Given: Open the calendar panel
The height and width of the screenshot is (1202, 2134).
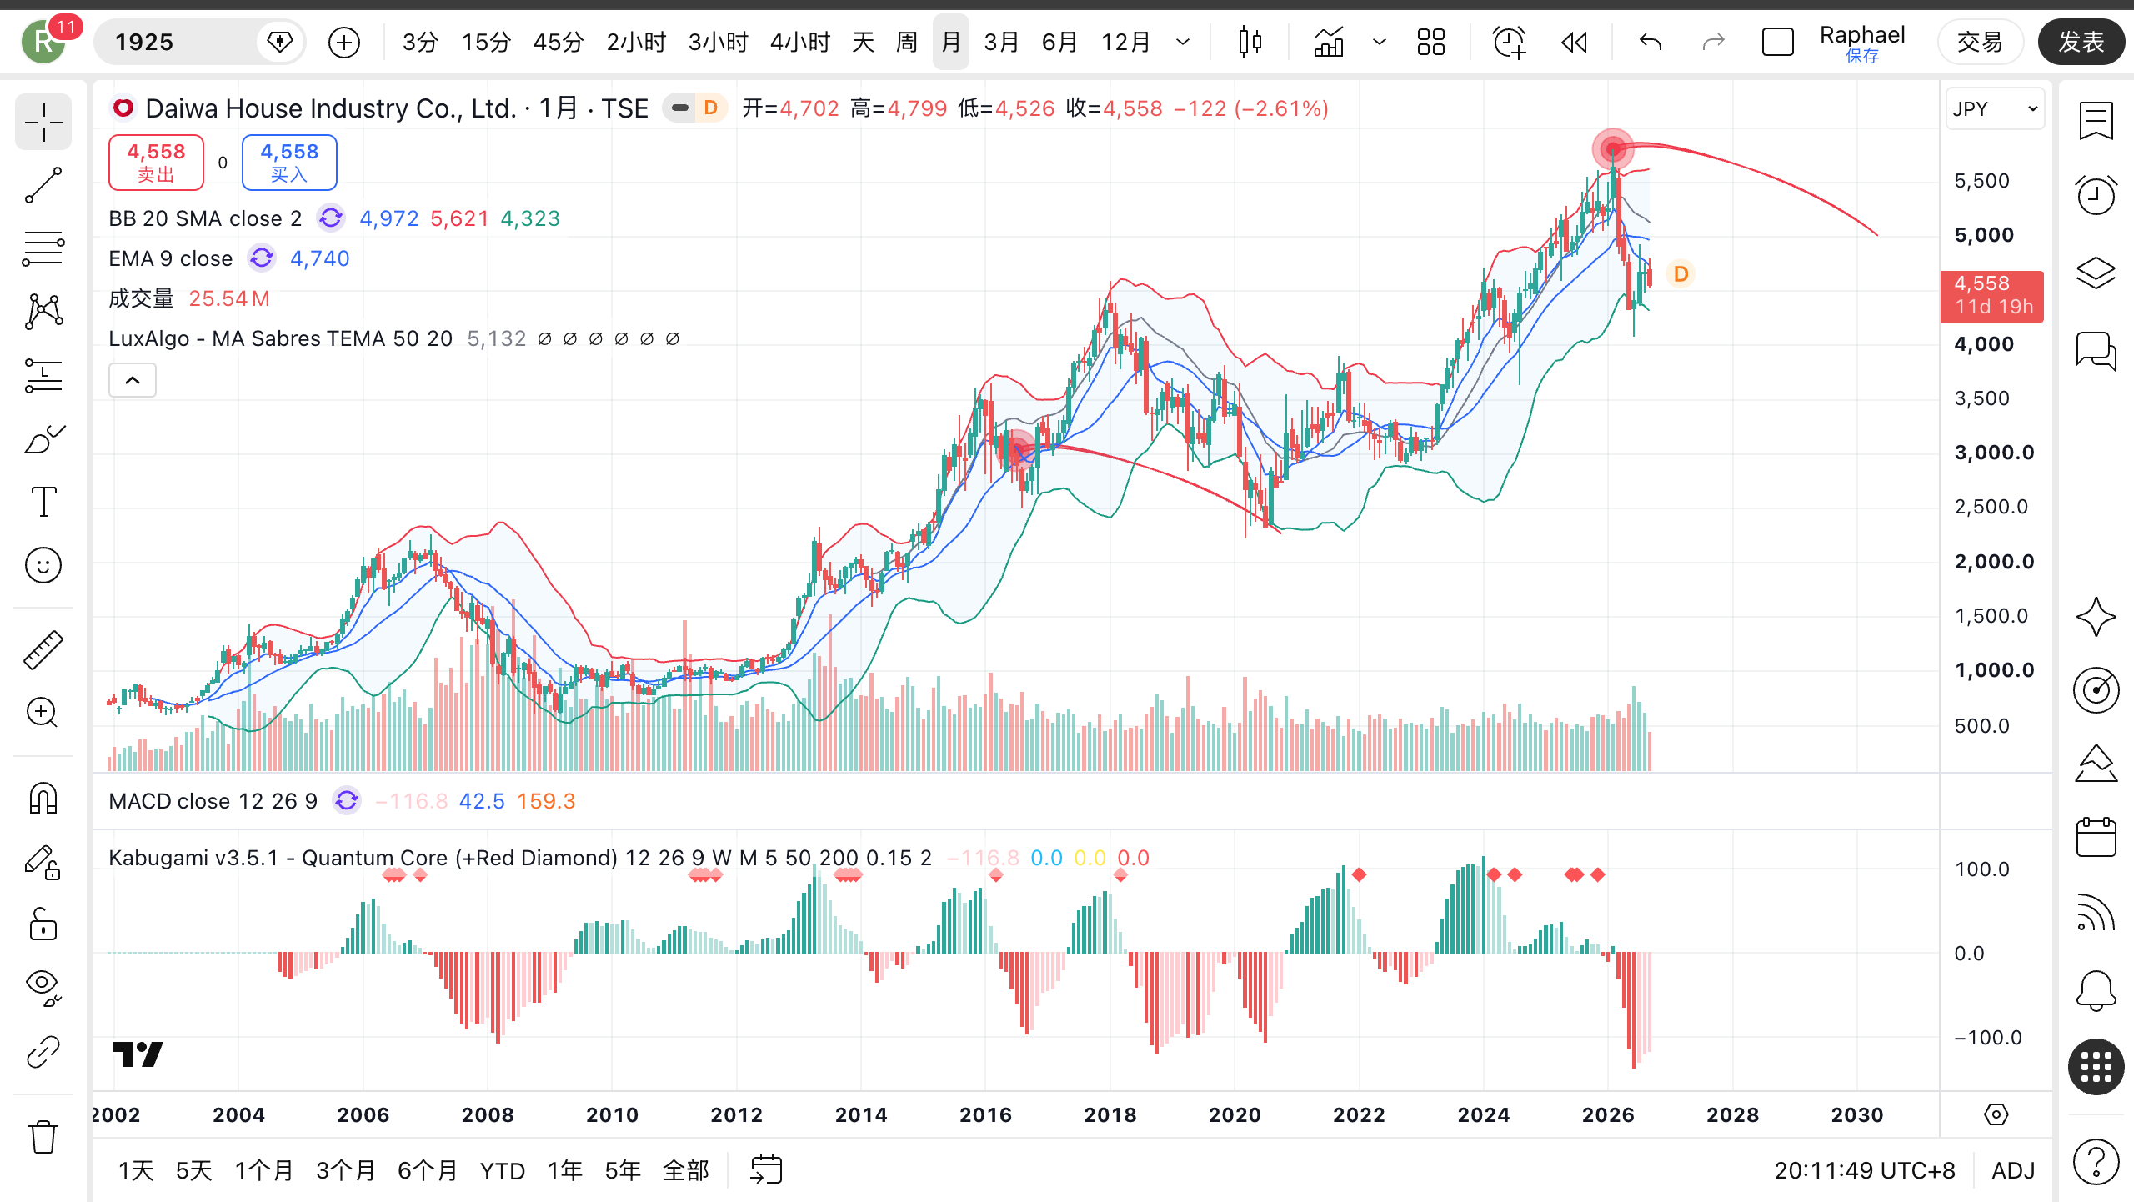Looking at the screenshot, I should [x=2096, y=837].
